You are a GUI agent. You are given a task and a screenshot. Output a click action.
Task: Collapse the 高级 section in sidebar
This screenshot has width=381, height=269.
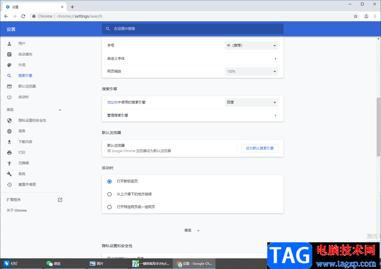click(60, 110)
